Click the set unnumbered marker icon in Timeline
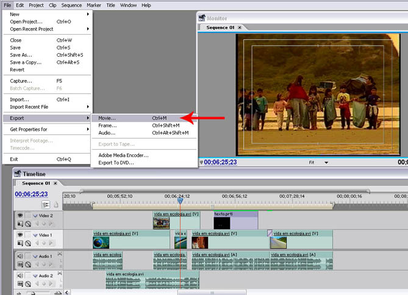 point(55,205)
